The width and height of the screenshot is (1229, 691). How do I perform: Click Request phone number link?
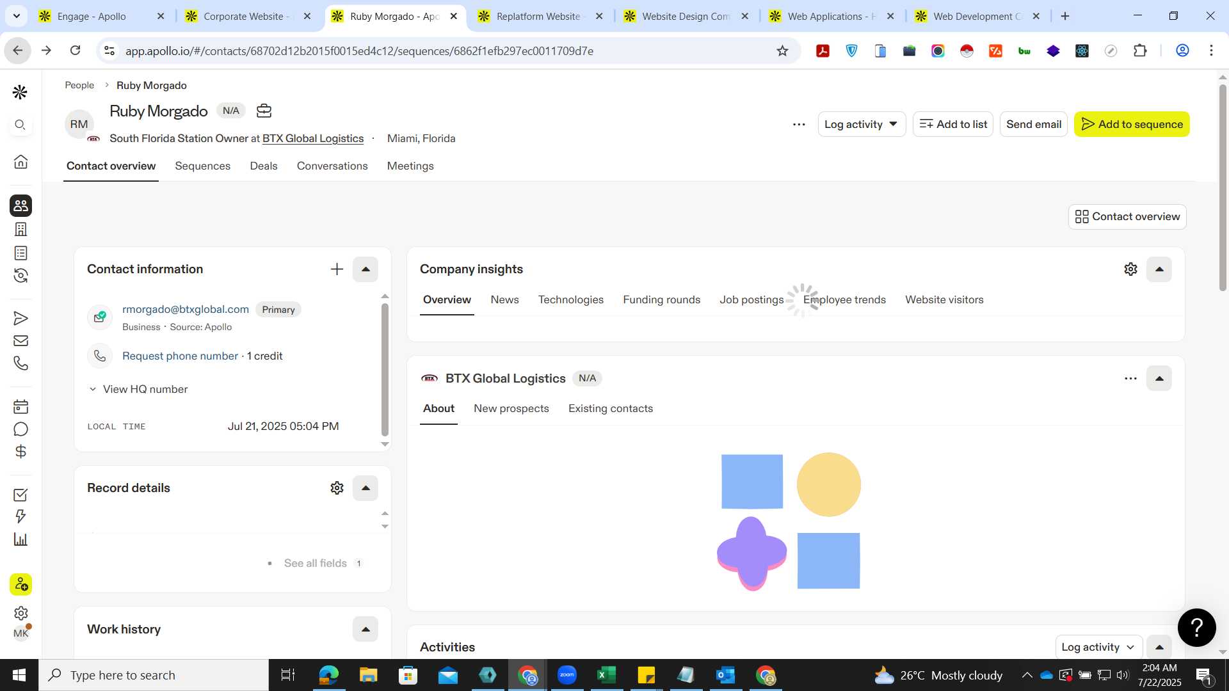coord(180,356)
